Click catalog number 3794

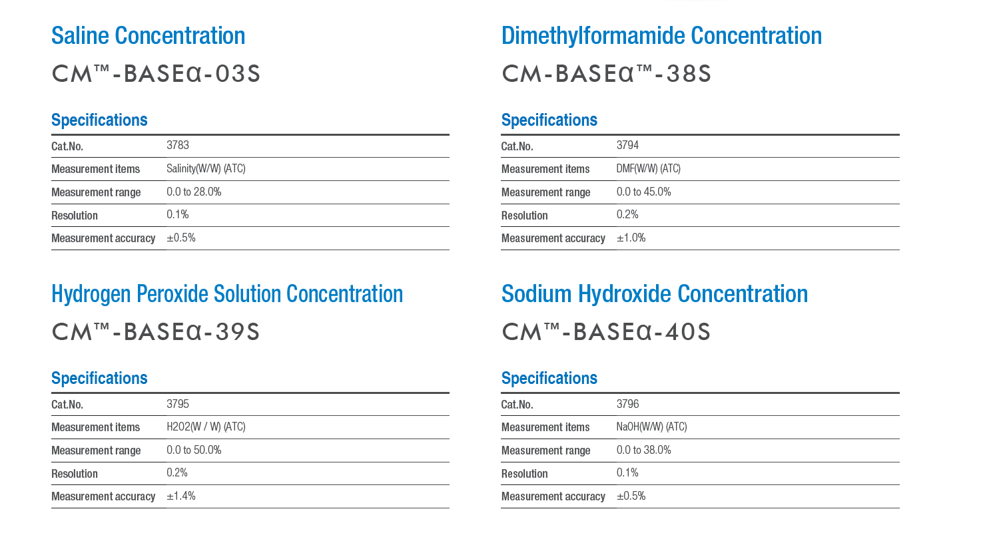pos(628,145)
